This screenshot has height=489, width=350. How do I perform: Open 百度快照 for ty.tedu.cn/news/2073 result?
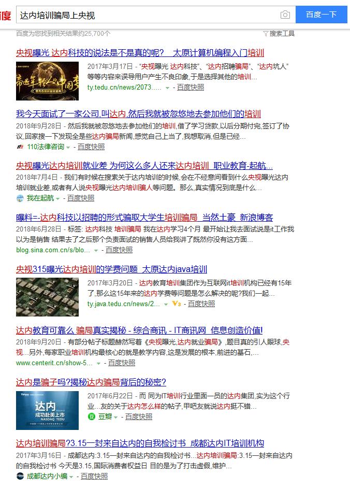pyautogui.click(x=191, y=88)
